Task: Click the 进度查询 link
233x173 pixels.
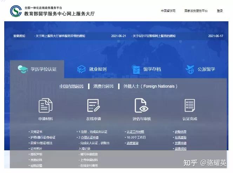Action: pyautogui.click(x=132, y=143)
